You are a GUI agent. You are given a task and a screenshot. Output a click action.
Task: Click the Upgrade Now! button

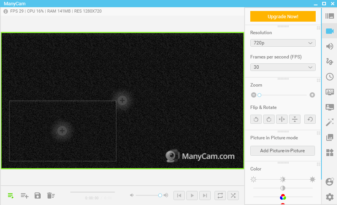[283, 16]
